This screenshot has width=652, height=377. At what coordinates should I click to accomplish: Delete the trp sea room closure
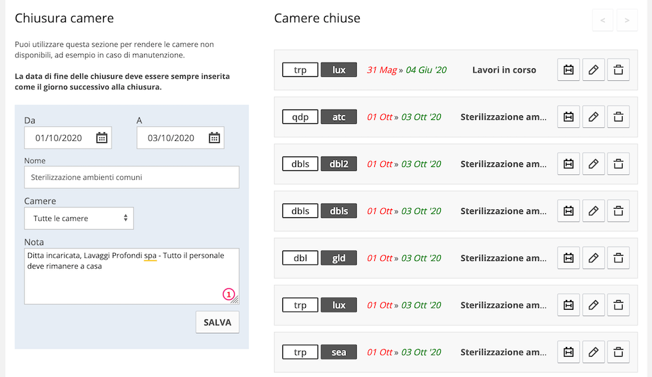point(618,352)
